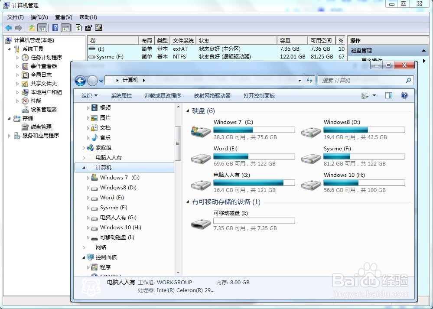Screen dimensions: 433x309
Task: Collapse the 有可移动存储的设备 group
Action: click(188, 202)
